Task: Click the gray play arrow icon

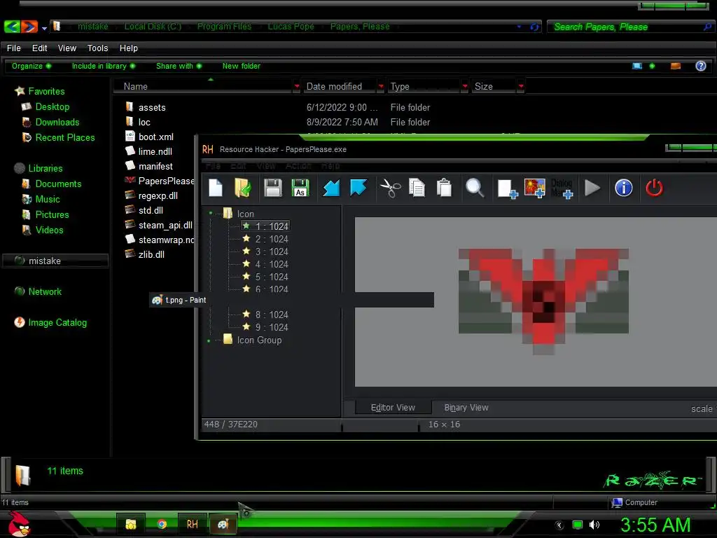Action: 592,188
